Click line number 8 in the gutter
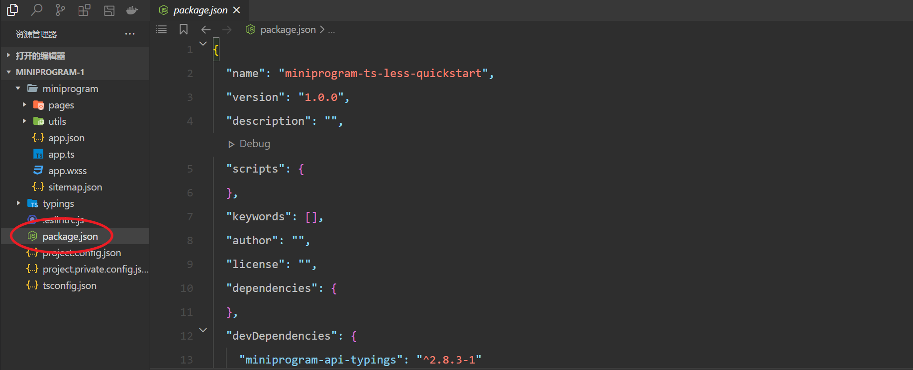This screenshot has height=370, width=913. [x=190, y=241]
